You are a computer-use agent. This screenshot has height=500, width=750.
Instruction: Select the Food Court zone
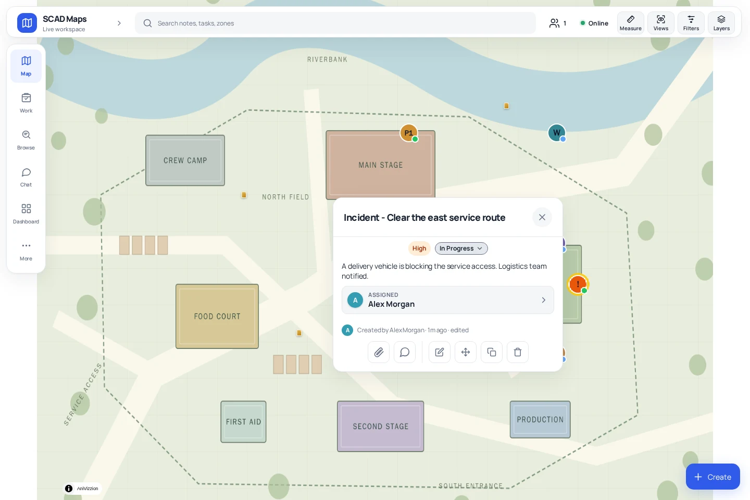pyautogui.click(x=217, y=316)
